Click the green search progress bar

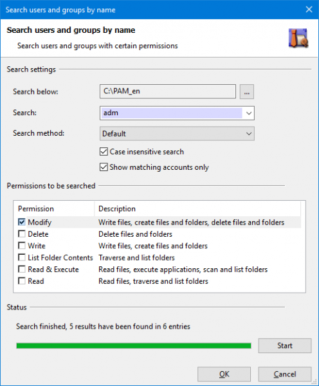(134, 346)
